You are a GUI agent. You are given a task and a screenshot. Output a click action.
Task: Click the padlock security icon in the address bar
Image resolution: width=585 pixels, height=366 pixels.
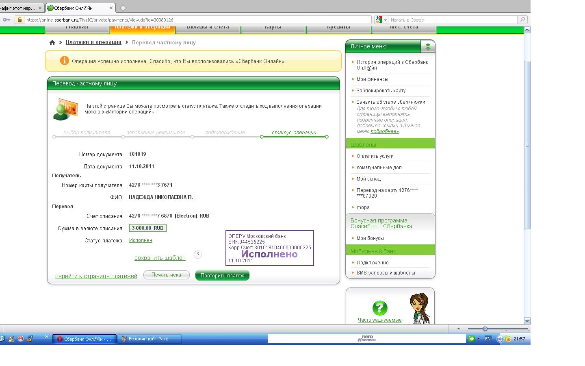pos(19,20)
